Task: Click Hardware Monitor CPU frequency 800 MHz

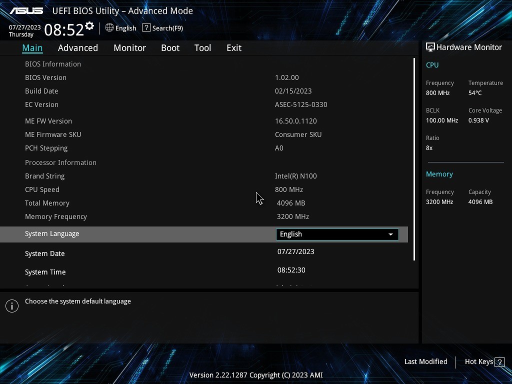Action: coord(437,92)
